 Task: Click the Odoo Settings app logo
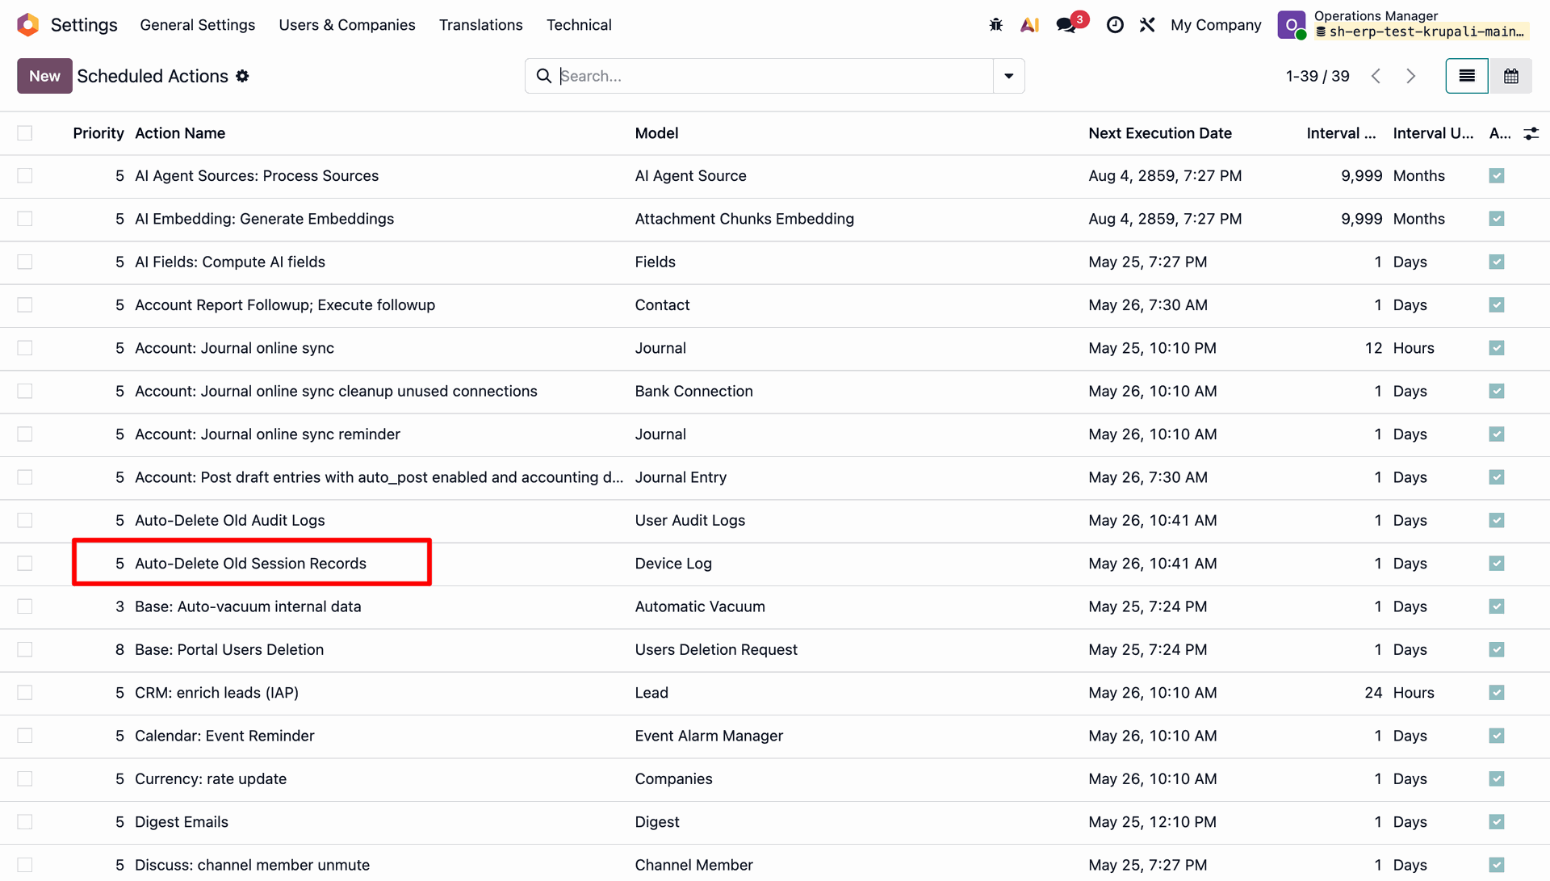click(28, 25)
